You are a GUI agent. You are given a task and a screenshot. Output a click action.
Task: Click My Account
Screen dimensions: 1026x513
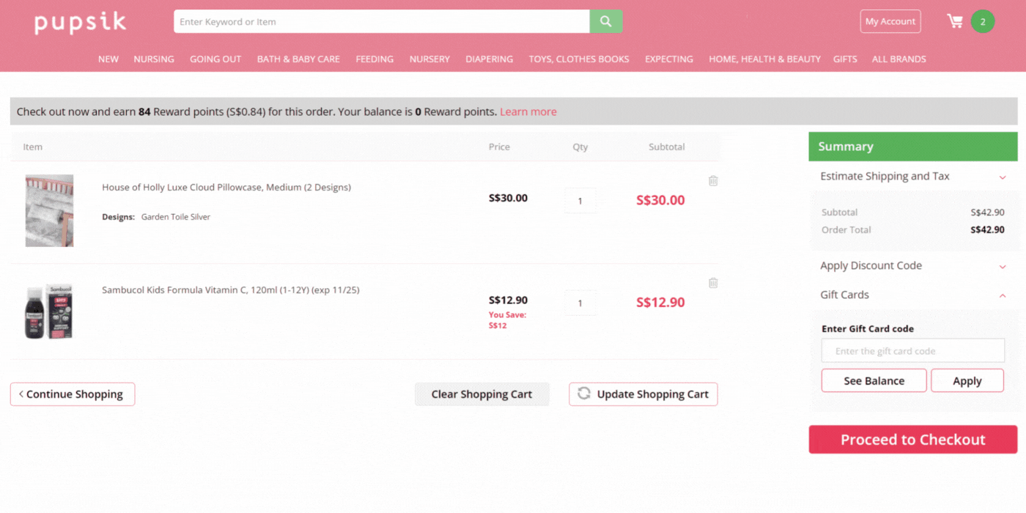(890, 21)
